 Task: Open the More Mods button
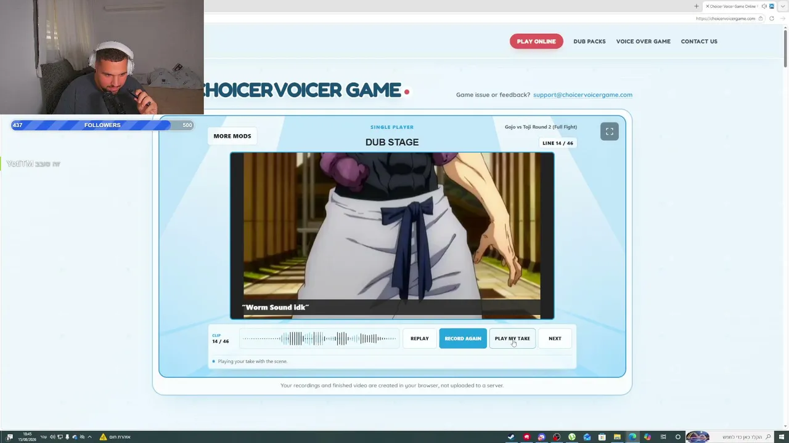click(232, 136)
